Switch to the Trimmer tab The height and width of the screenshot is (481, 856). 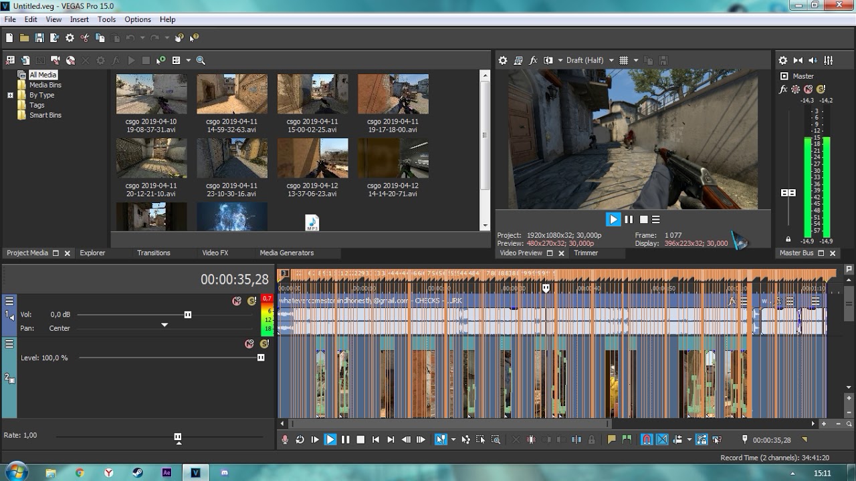tap(586, 253)
